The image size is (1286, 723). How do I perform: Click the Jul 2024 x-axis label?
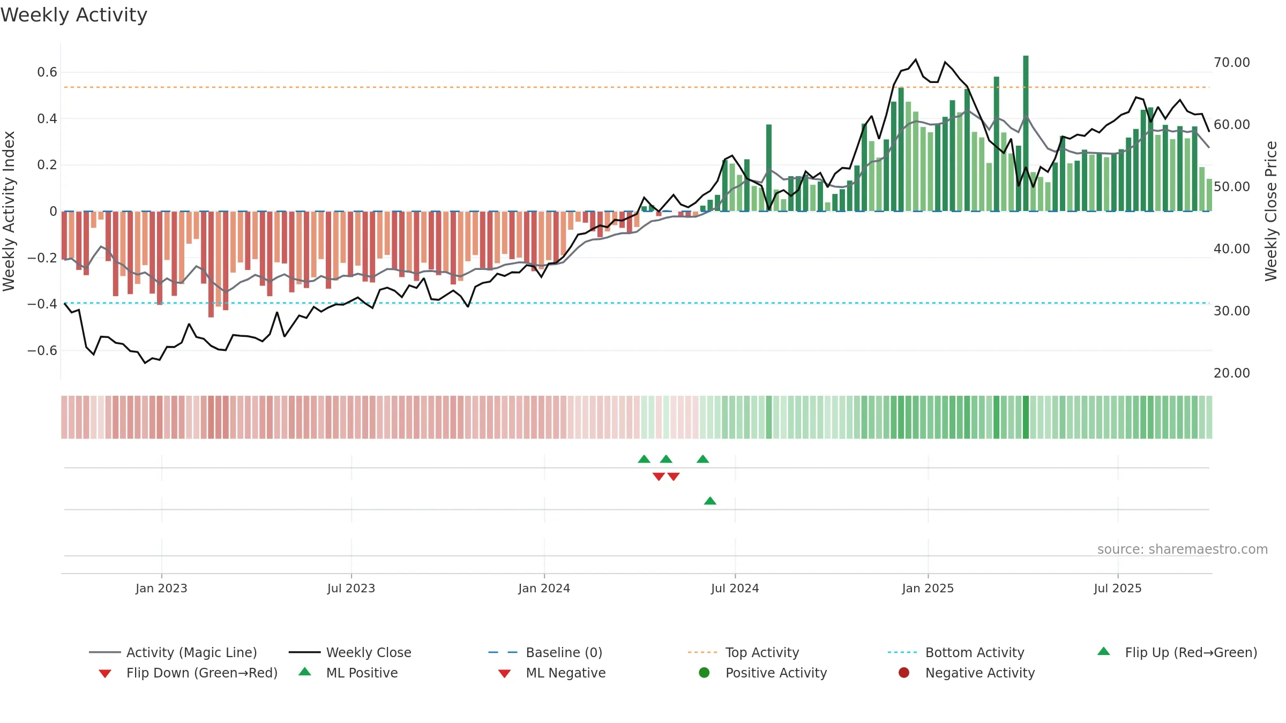[x=735, y=588]
